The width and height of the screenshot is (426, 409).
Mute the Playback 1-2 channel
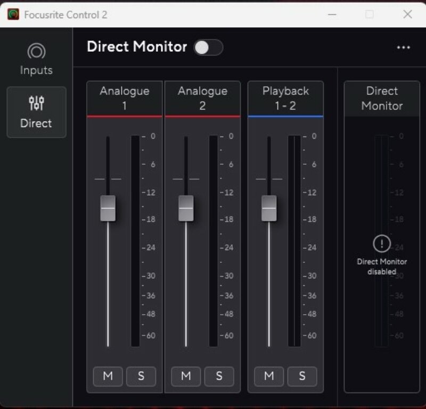tap(269, 376)
